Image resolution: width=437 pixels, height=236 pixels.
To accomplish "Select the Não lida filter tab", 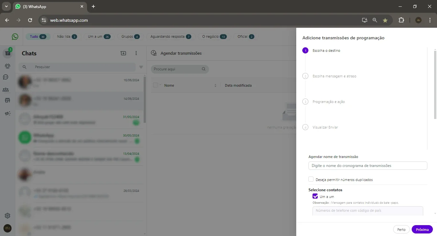I will click(67, 36).
